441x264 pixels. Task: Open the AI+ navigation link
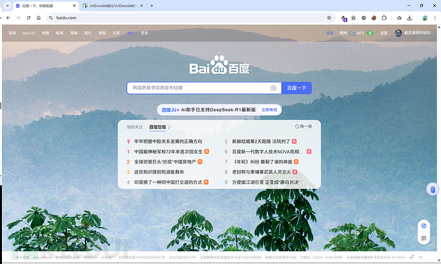130,33
